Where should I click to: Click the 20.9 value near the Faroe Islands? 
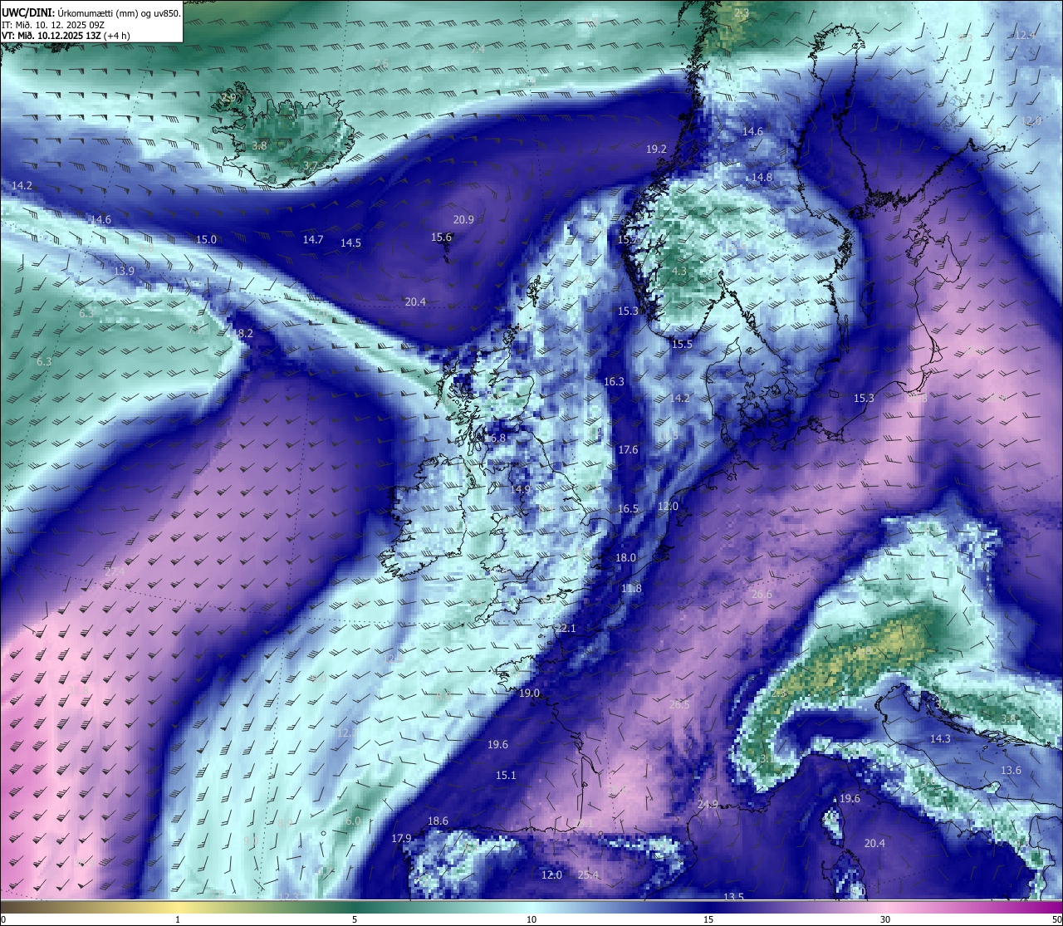(463, 220)
